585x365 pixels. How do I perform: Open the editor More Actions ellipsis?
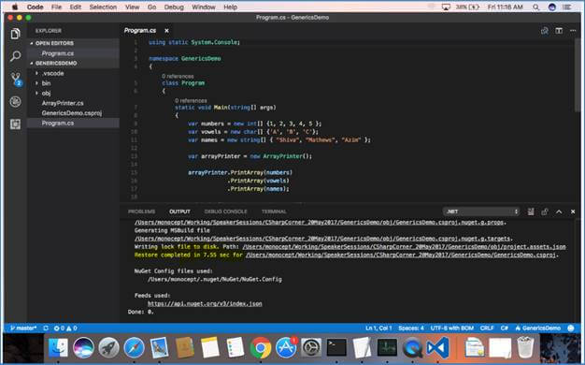pyautogui.click(x=573, y=31)
